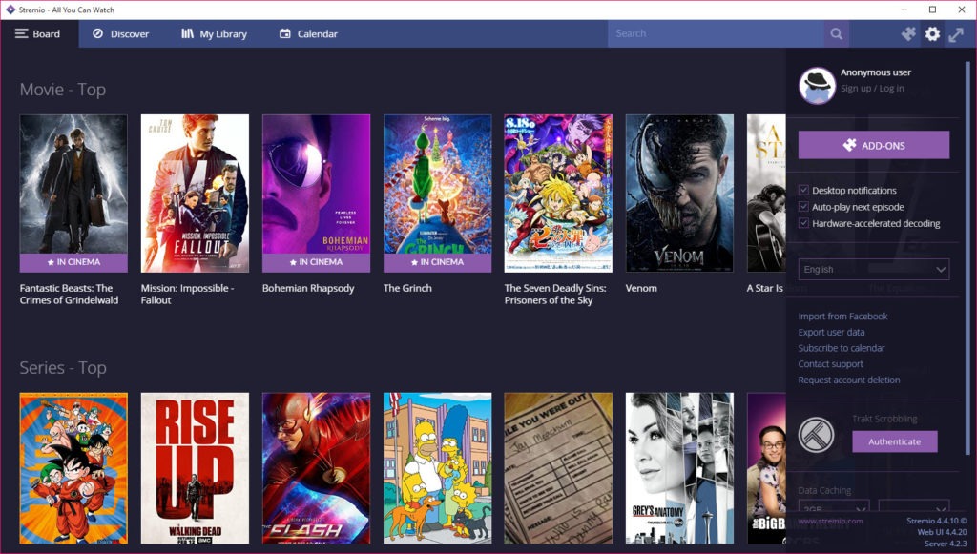Click Sign up / Log in link

coord(872,89)
